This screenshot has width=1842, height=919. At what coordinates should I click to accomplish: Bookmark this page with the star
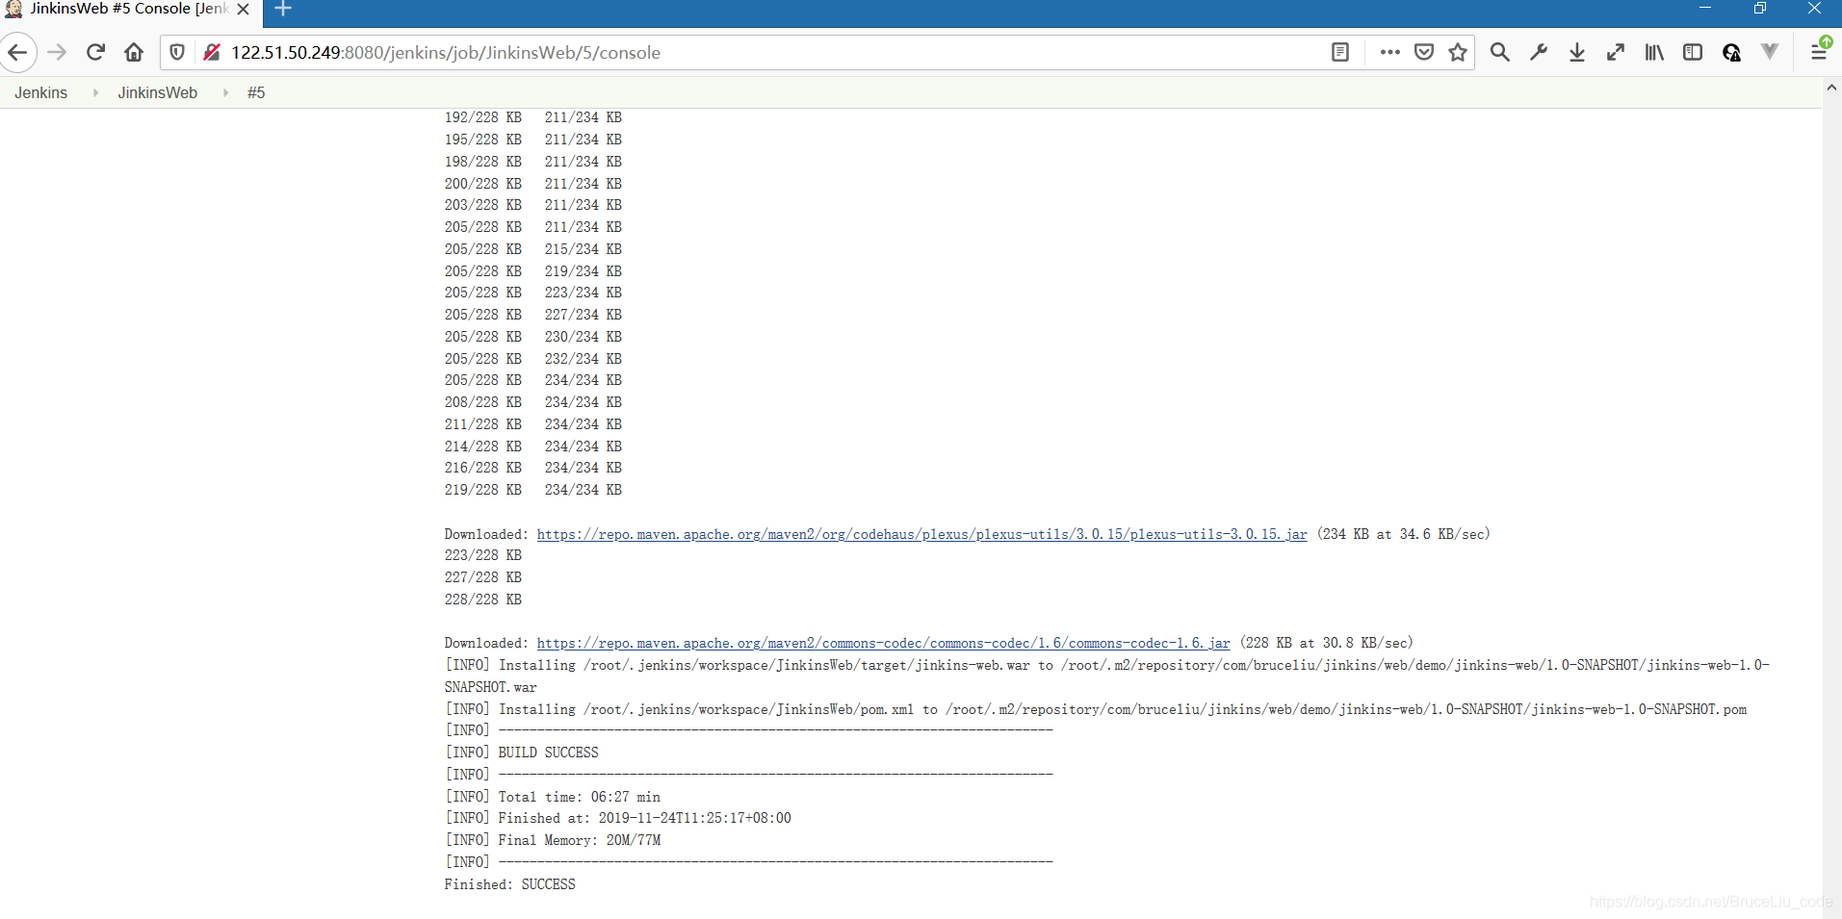tap(1458, 52)
